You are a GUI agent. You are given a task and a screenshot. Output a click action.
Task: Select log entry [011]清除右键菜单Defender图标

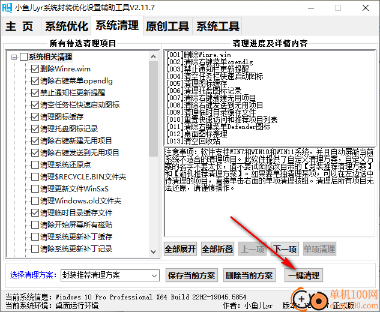[x=219, y=127]
